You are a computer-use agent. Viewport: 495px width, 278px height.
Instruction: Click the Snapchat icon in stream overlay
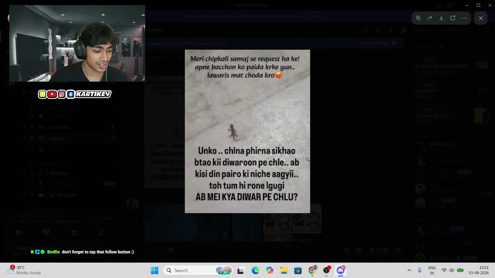pyautogui.click(x=43, y=94)
